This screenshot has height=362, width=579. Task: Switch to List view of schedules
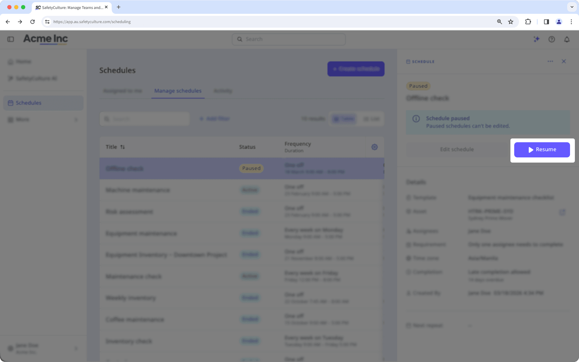[x=371, y=118]
